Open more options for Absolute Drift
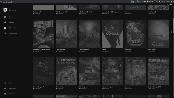The width and height of the screenshot is (174, 98). (52, 12)
